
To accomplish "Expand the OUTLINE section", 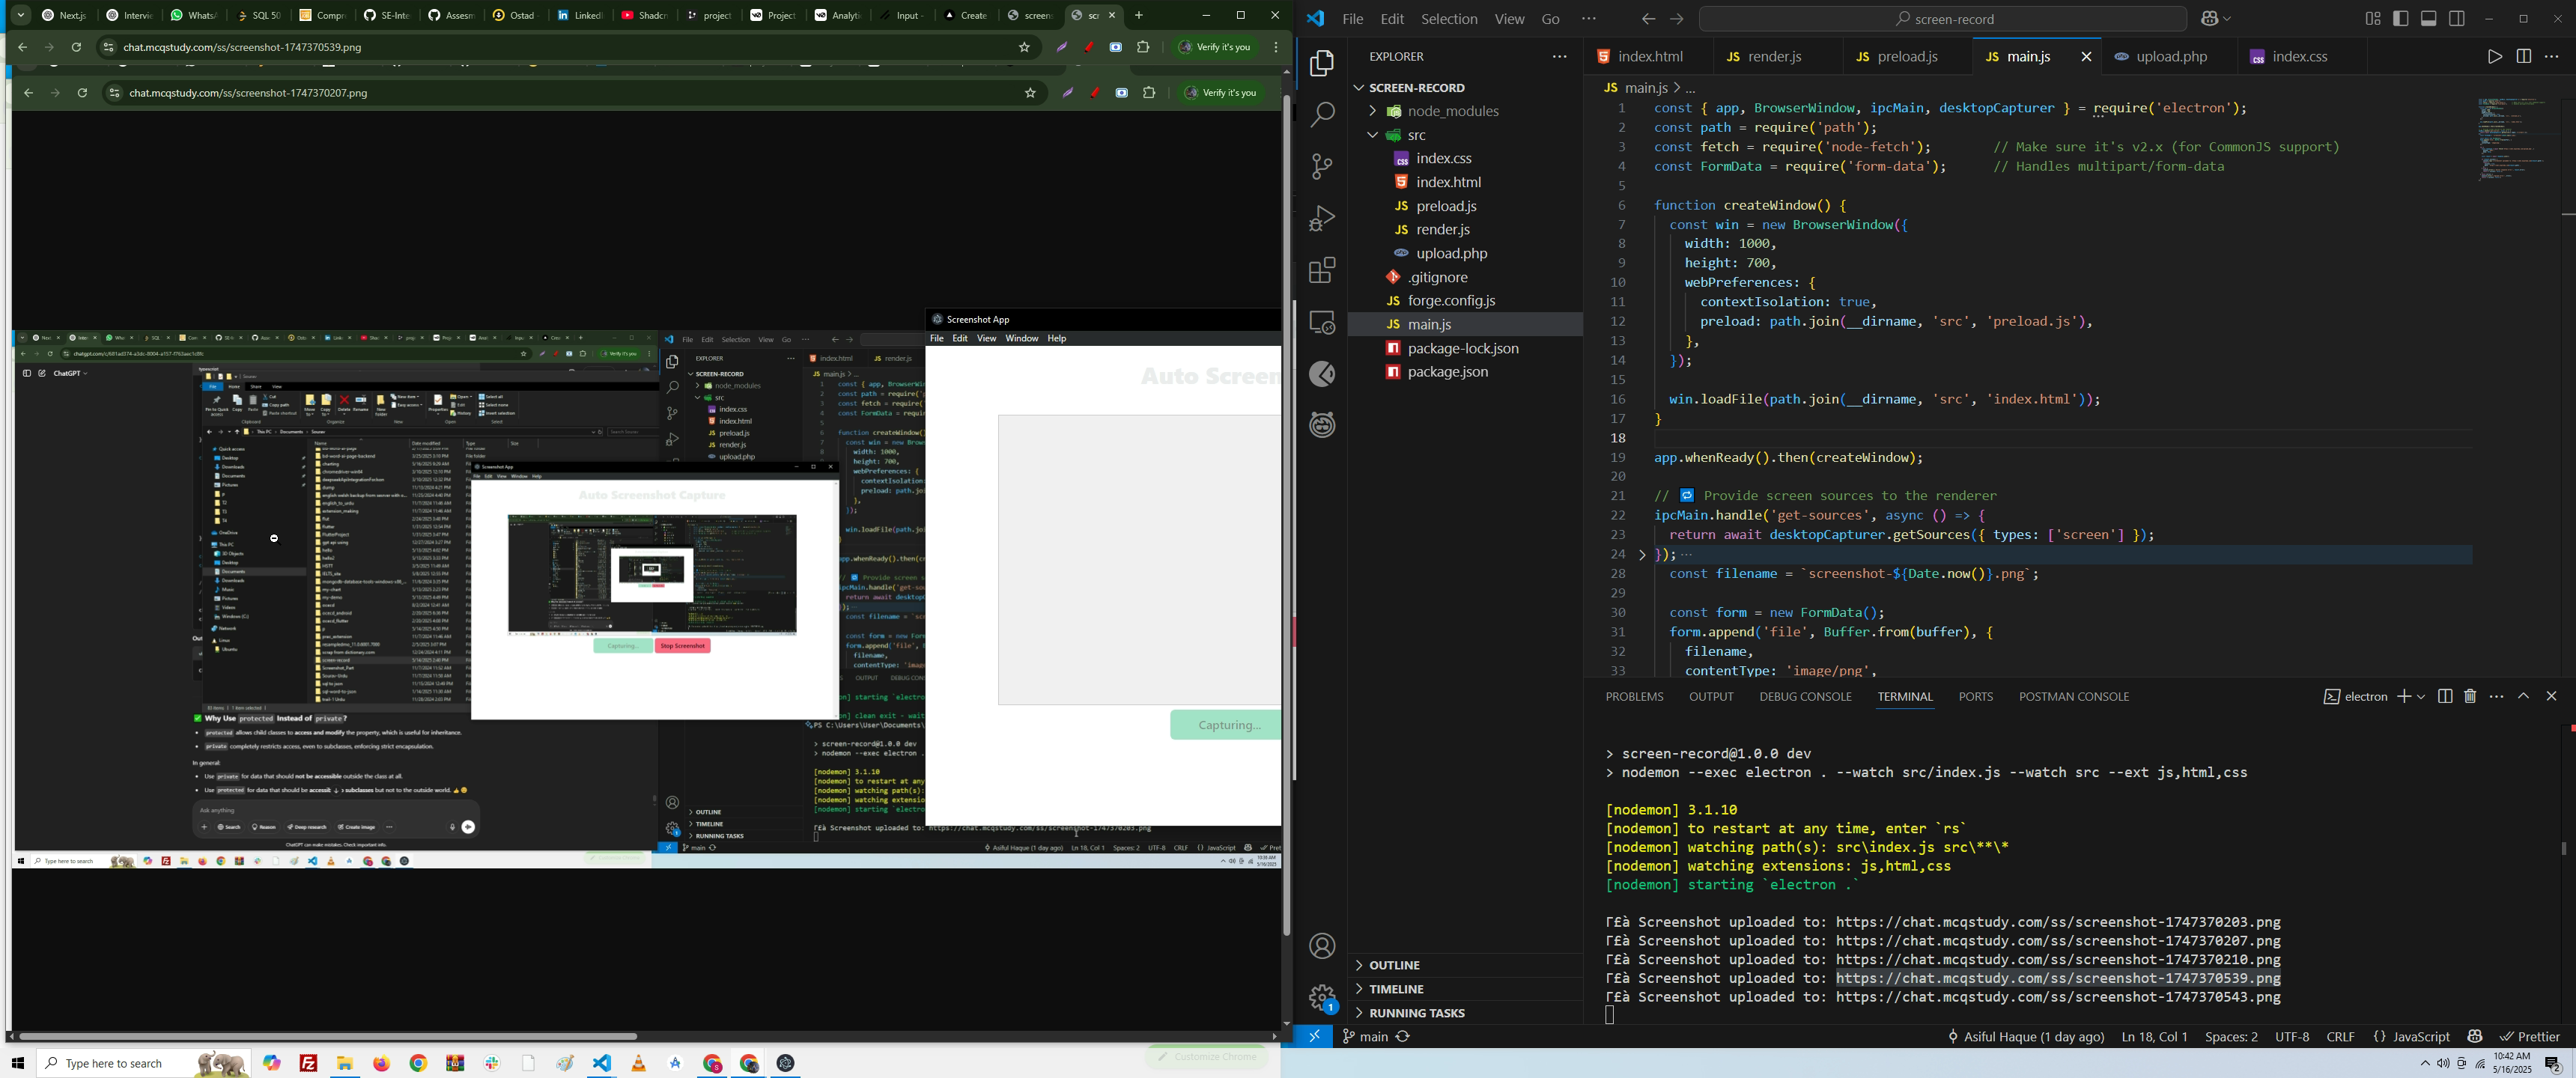I will (1394, 965).
